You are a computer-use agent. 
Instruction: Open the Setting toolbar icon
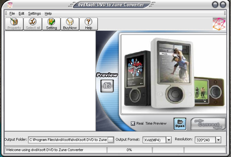point(52,24)
